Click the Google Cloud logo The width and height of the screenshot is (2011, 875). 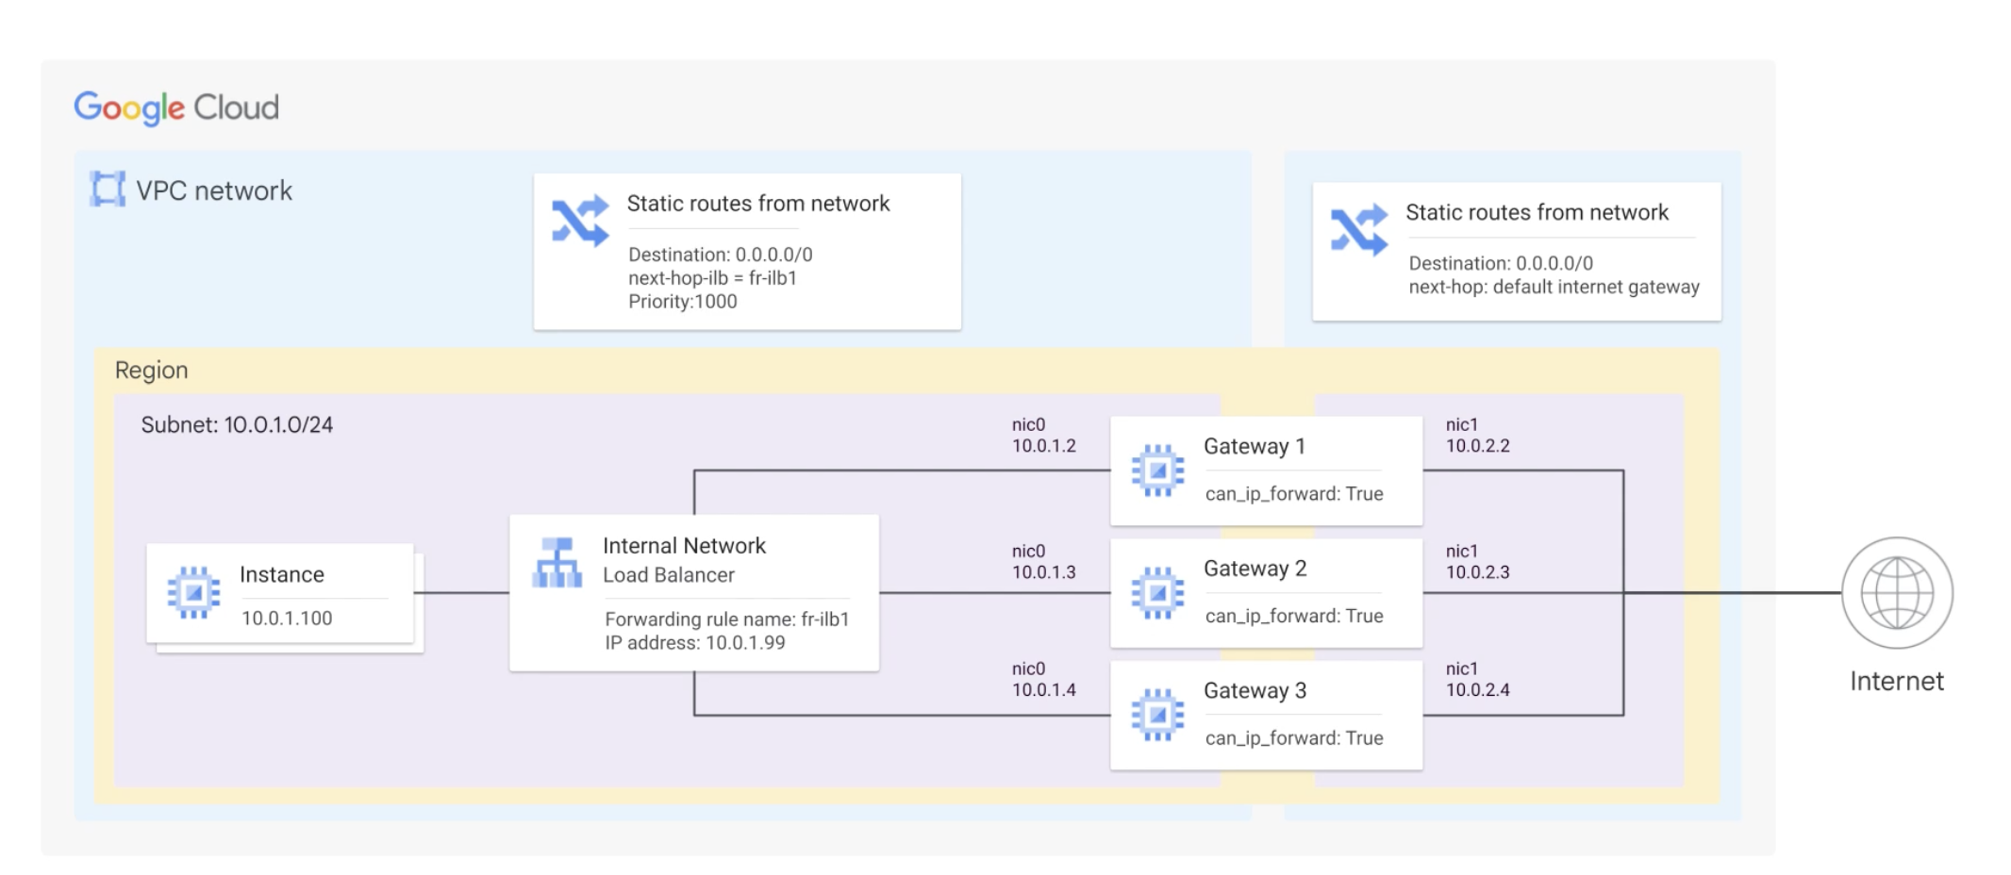(x=176, y=107)
